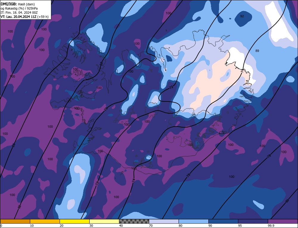Click the '80' contour label

pos(287,201)
